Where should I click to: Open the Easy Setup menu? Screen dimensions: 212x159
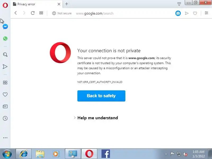206,13
